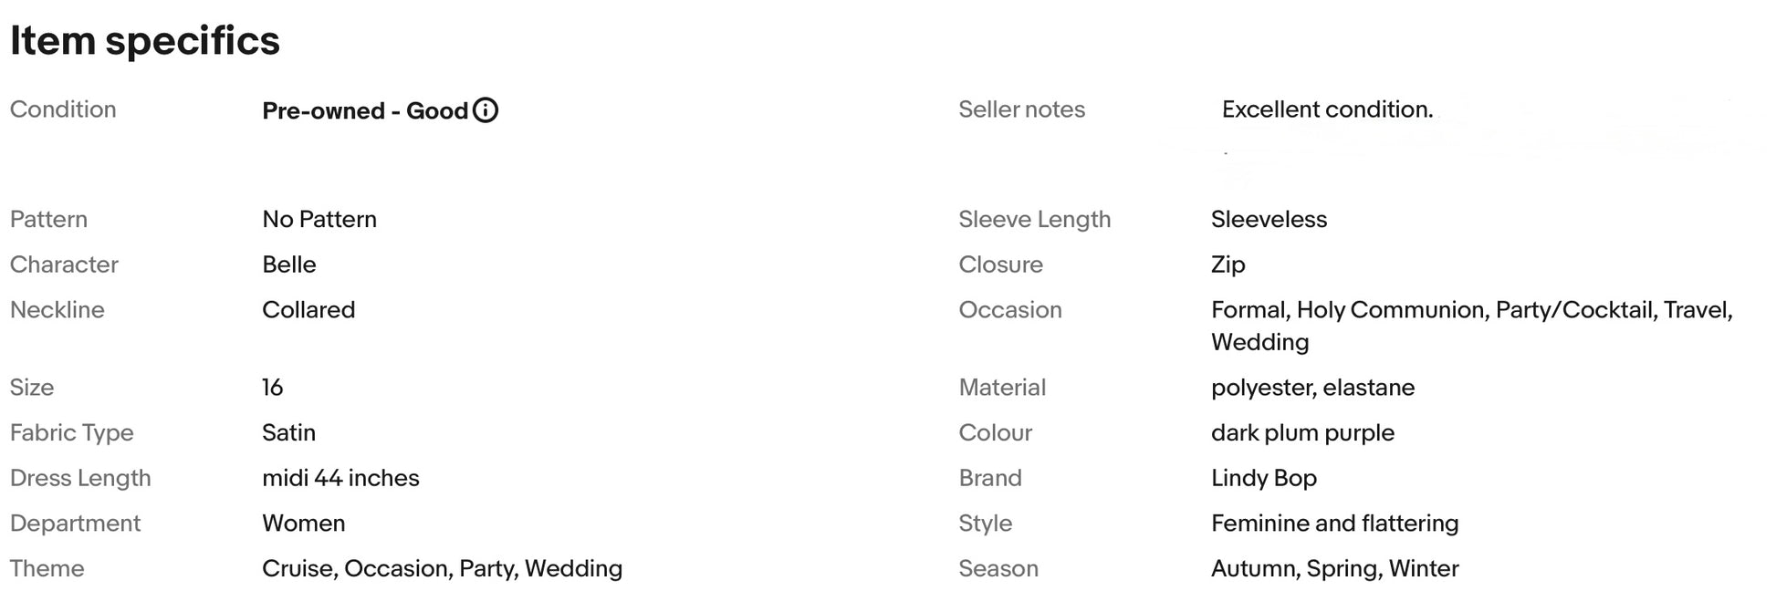1776x612 pixels.
Task: Select the Collared neckline value
Action: click(x=308, y=310)
